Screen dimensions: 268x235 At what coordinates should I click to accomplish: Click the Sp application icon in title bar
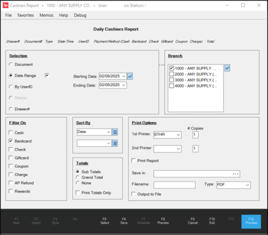(5, 5)
